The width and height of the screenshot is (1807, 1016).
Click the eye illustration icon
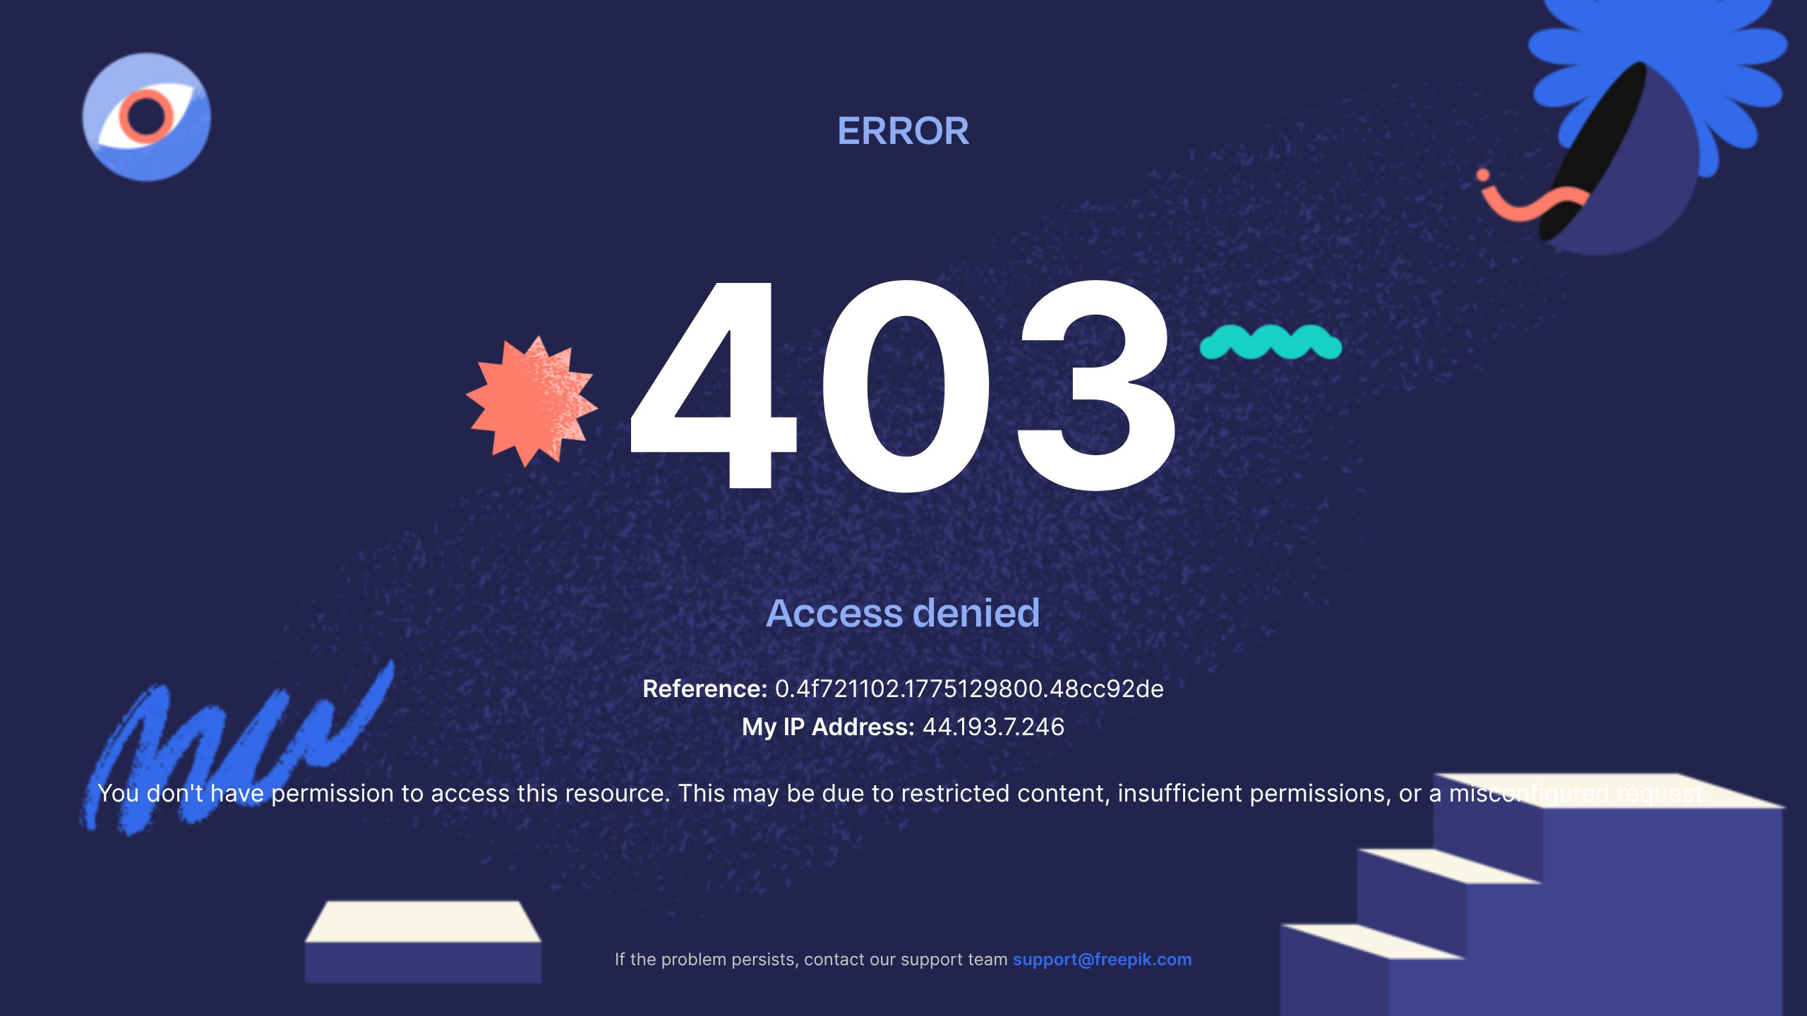pos(146,116)
